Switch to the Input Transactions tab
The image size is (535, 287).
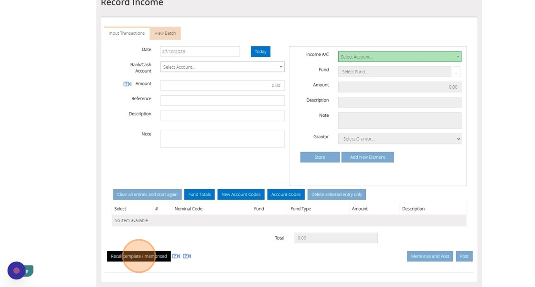point(127,33)
